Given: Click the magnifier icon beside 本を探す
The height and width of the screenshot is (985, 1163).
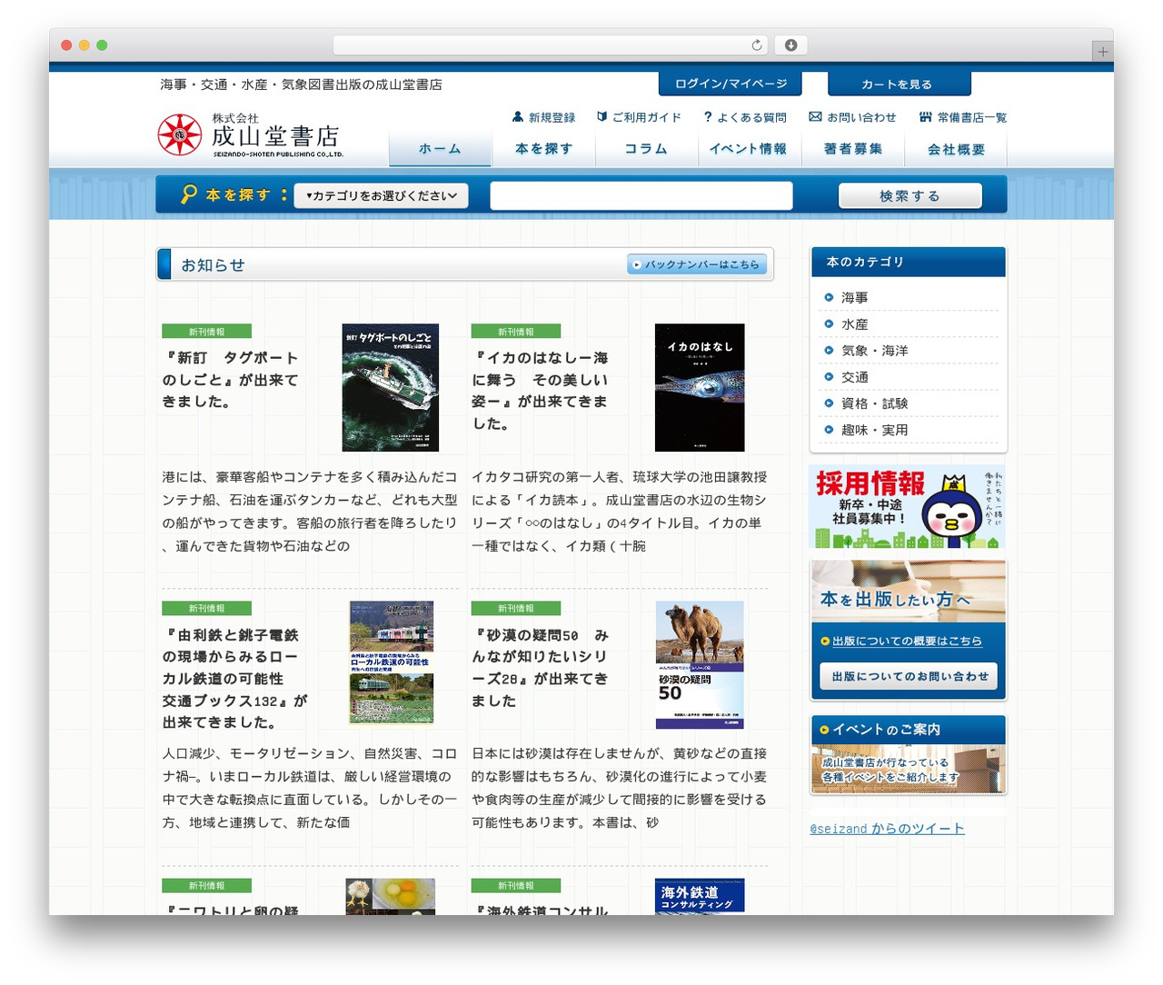Looking at the screenshot, I should (188, 194).
